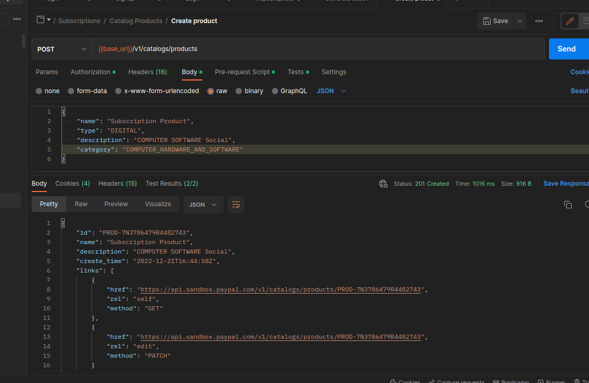
Task: Open the three-dot menu beside Save
Action: (x=539, y=21)
